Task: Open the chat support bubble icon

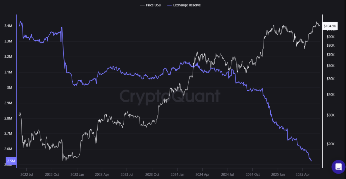Action: 338,167
